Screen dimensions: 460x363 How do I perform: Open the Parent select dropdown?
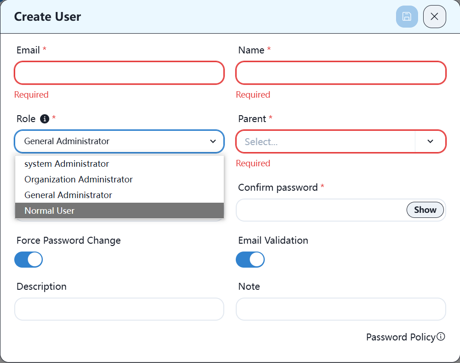pos(326,141)
